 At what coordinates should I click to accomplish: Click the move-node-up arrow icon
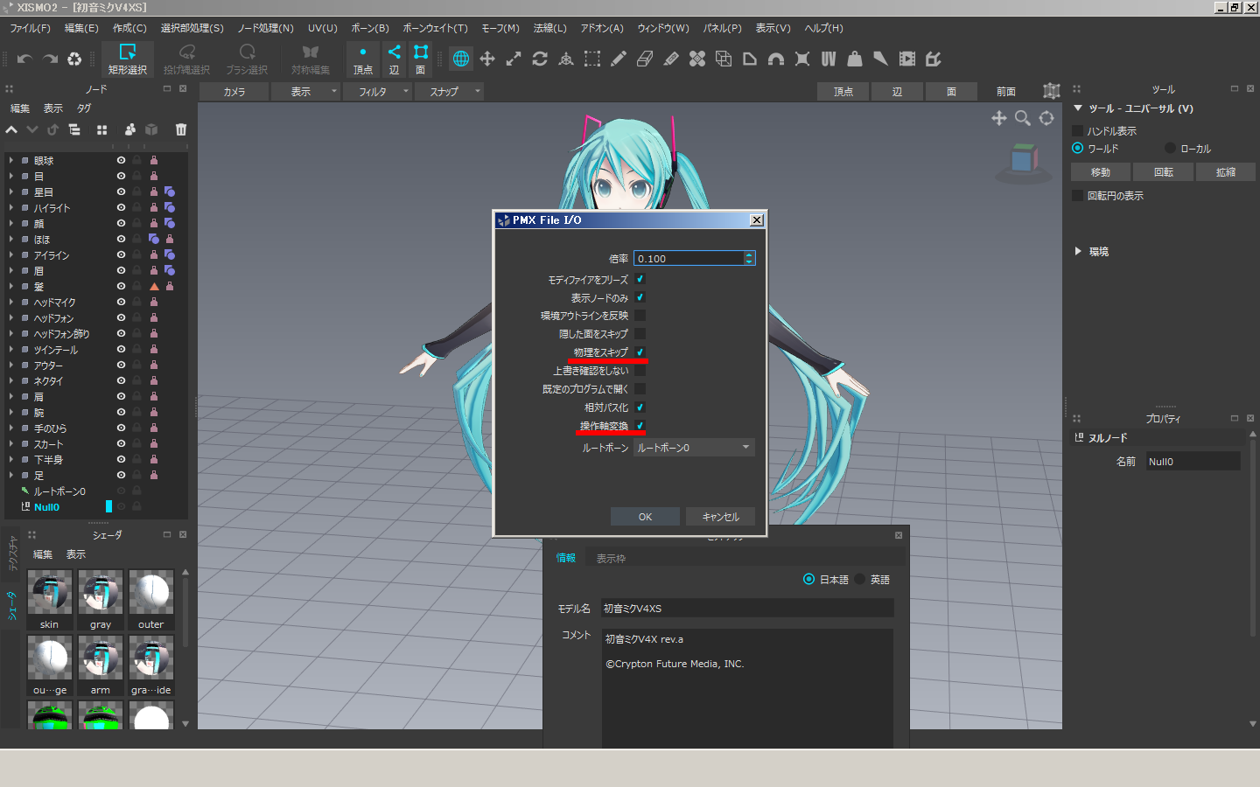(x=11, y=129)
